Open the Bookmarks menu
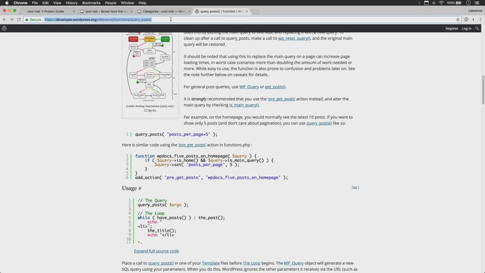 pos(91,3)
